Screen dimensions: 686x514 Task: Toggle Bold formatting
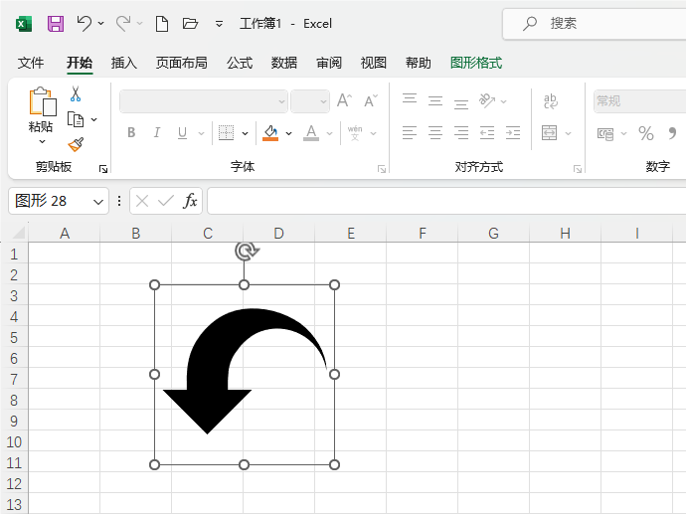131,132
